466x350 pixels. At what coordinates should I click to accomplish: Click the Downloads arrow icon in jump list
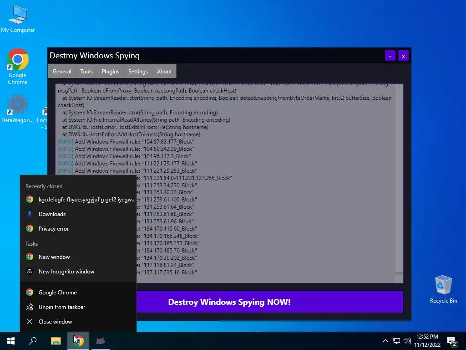30,214
